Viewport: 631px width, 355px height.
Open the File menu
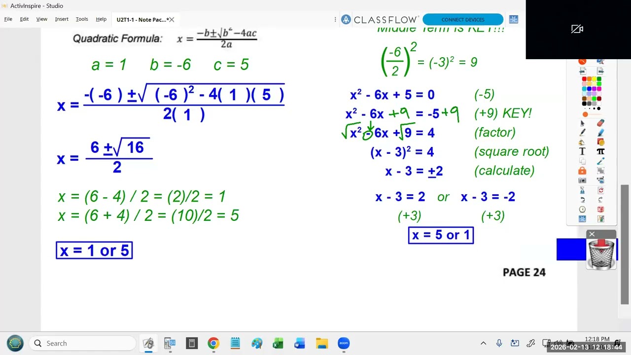8,19
